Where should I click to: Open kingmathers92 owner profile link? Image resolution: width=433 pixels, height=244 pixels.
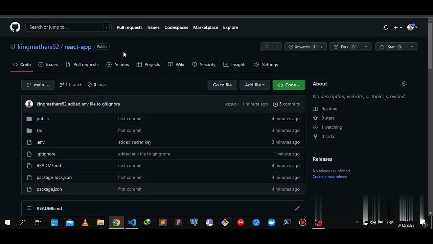click(38, 47)
